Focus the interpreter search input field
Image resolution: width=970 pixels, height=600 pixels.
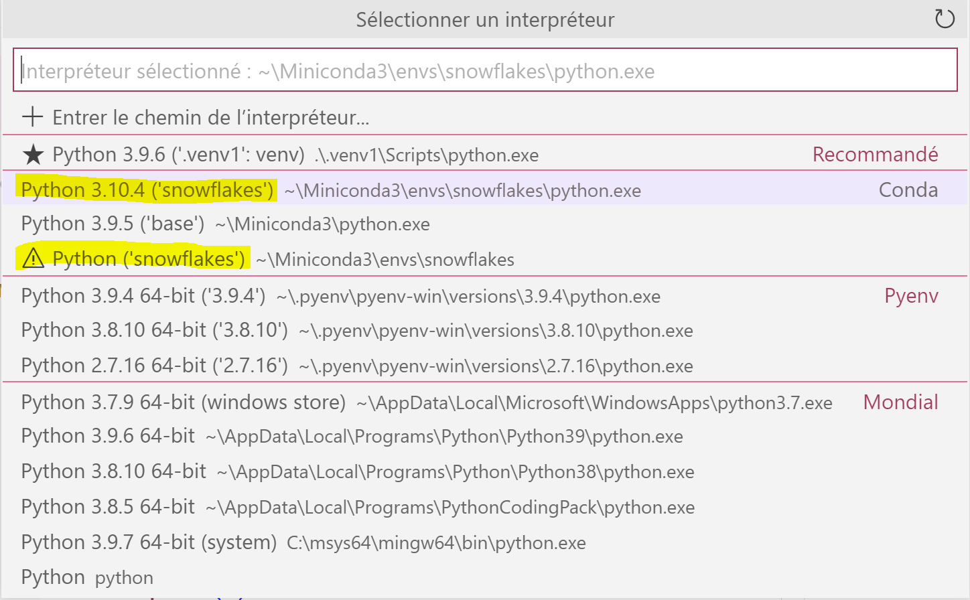coord(485,70)
